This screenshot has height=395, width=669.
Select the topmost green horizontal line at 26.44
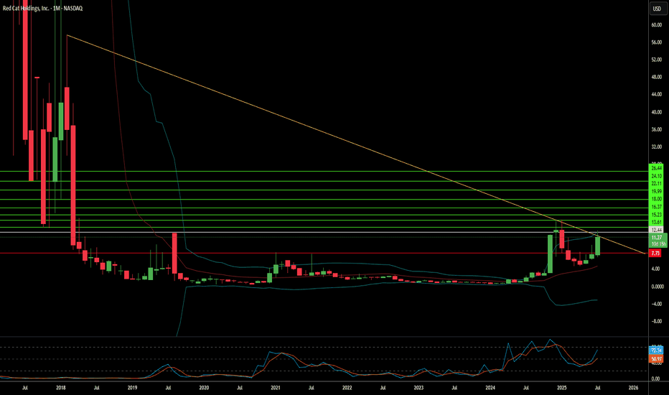tap(324, 171)
